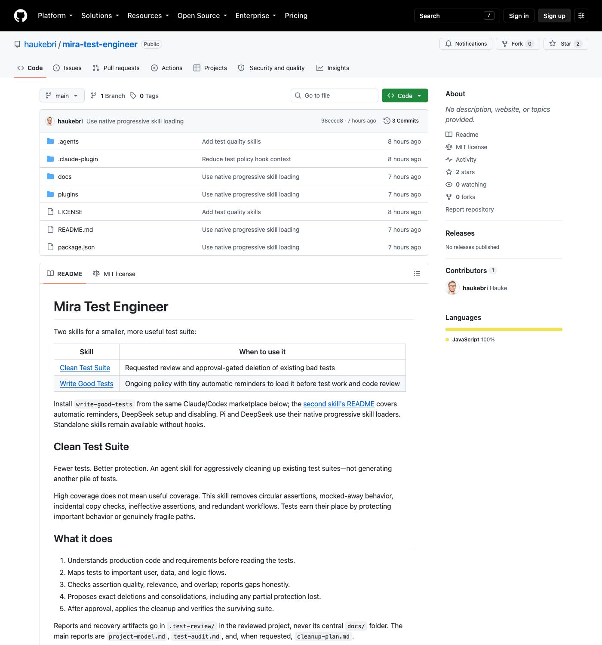
Task: Select the README tab in file viewer
Action: [65, 274]
